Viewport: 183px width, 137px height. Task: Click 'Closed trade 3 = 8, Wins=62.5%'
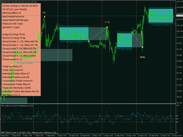19,49
